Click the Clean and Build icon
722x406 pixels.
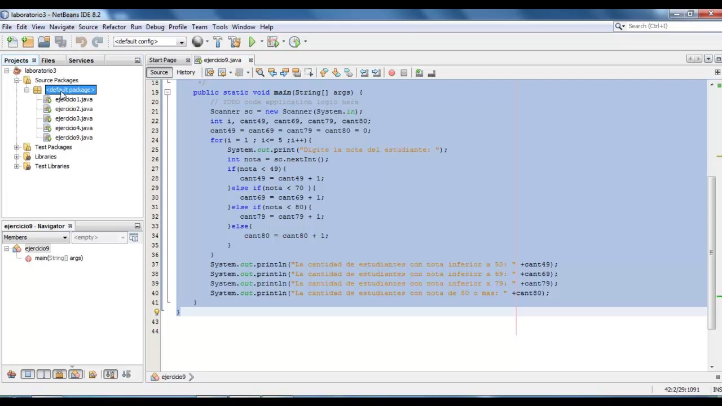click(x=235, y=42)
